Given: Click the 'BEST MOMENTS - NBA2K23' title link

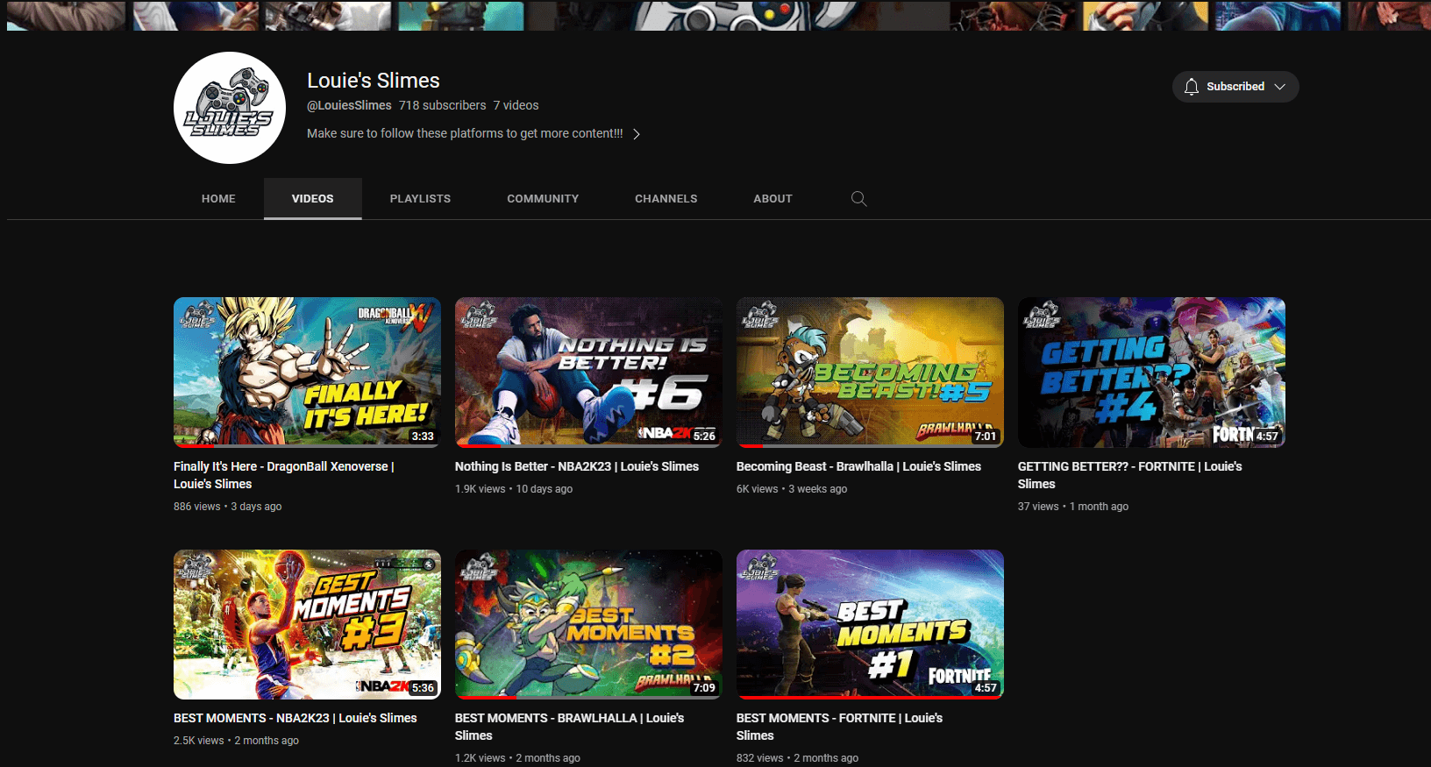Looking at the screenshot, I should pos(295,719).
